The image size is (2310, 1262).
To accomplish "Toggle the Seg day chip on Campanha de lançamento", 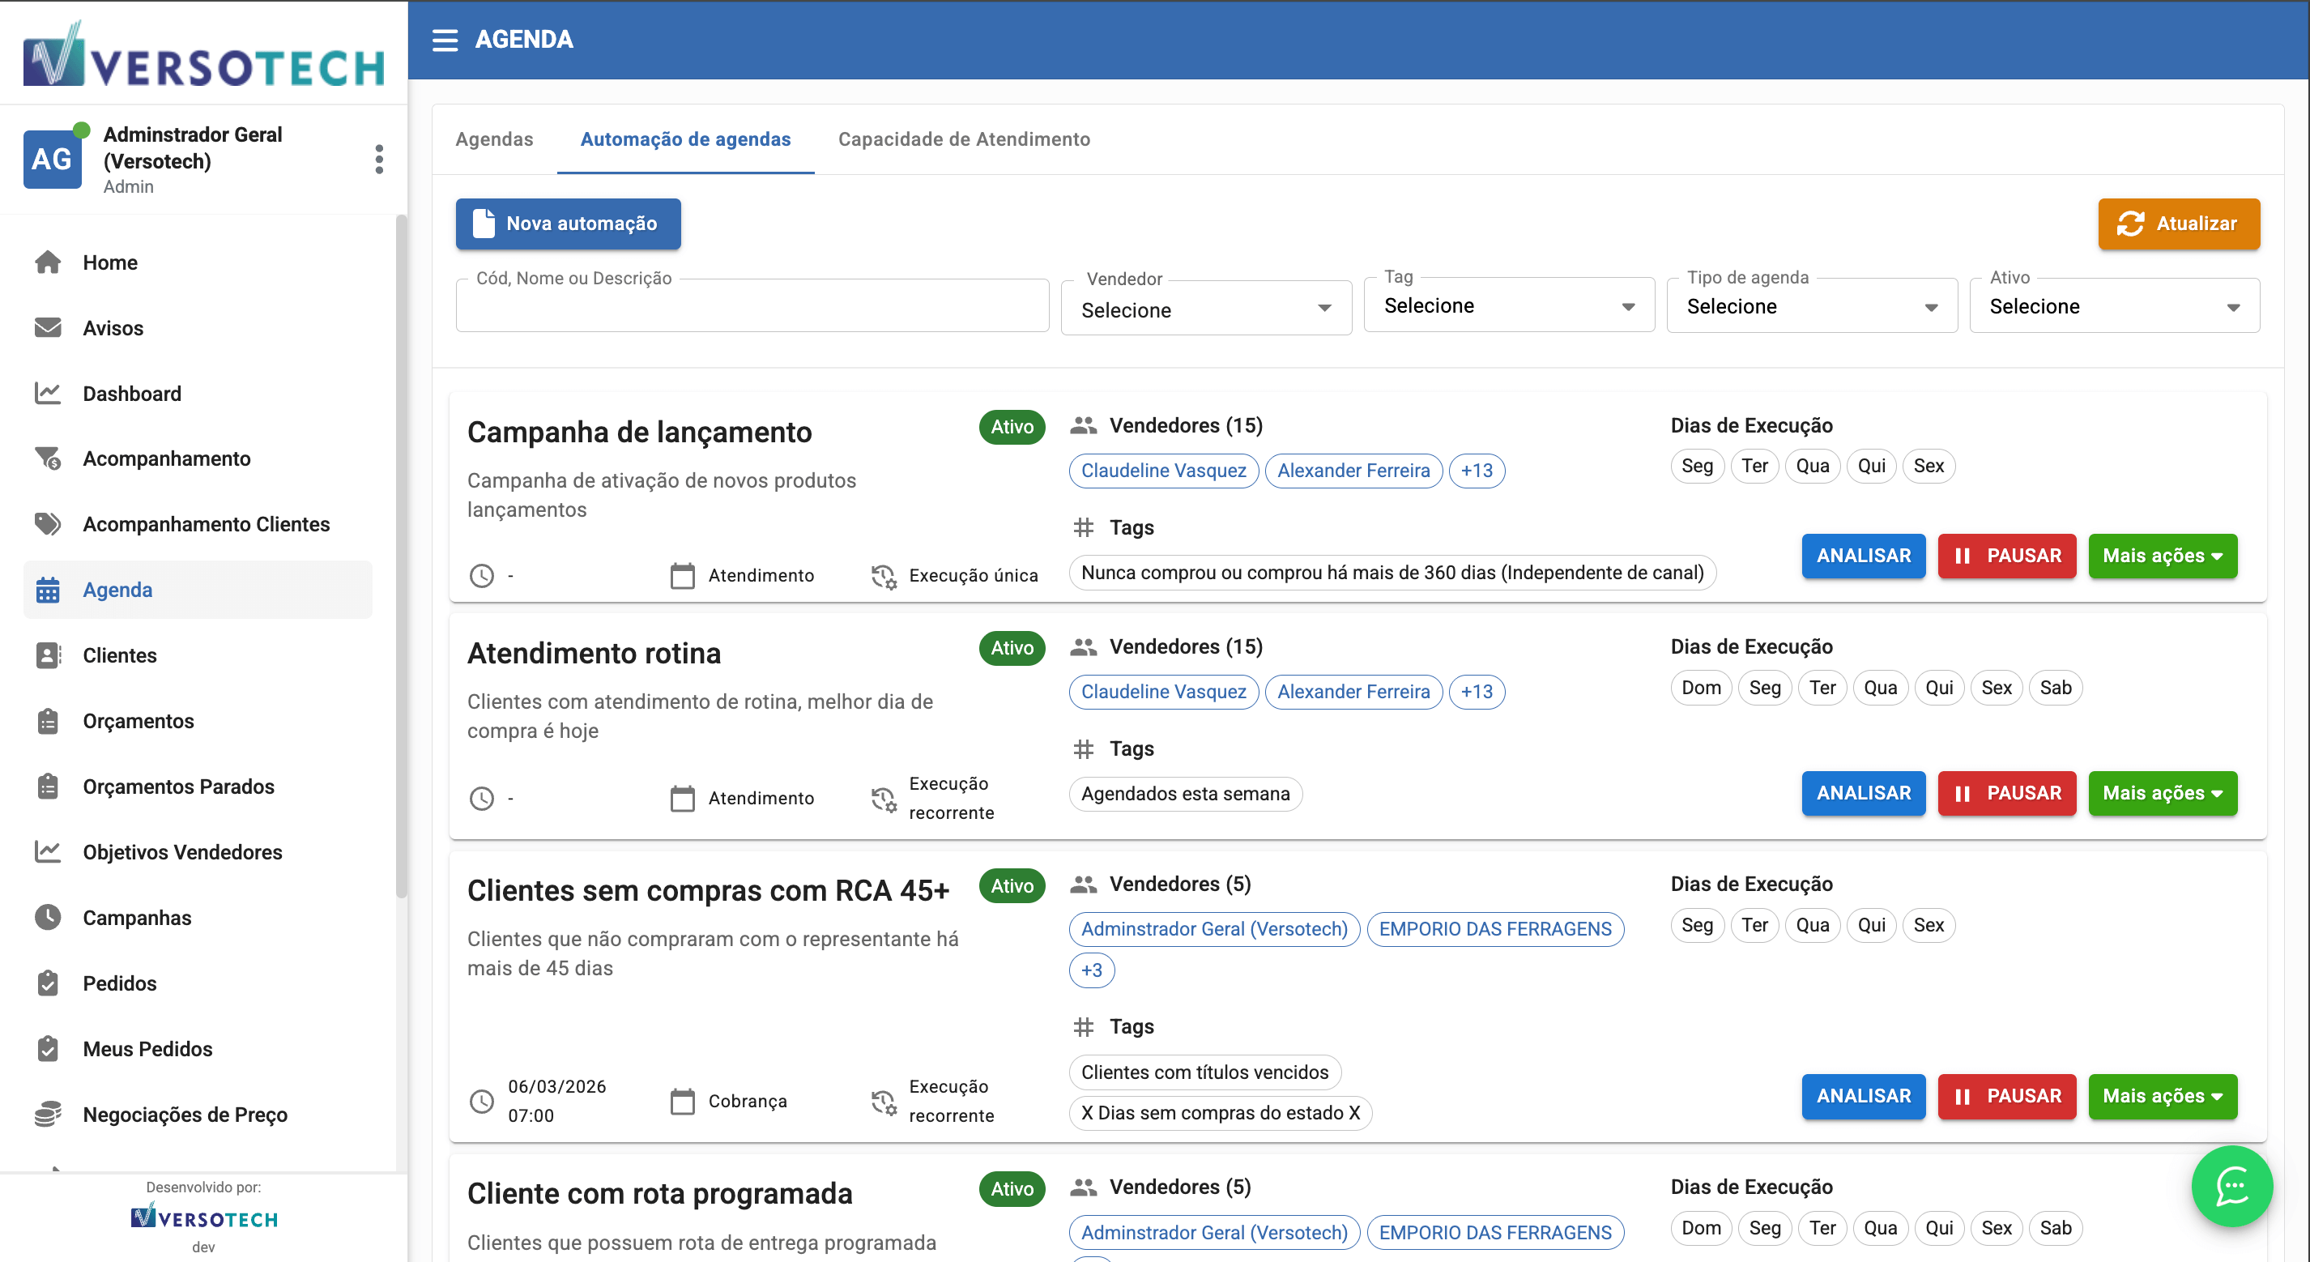I will [1697, 466].
